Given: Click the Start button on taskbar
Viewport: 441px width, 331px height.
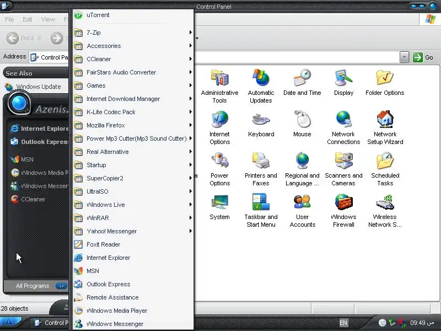Looking at the screenshot, I should 10,323.
